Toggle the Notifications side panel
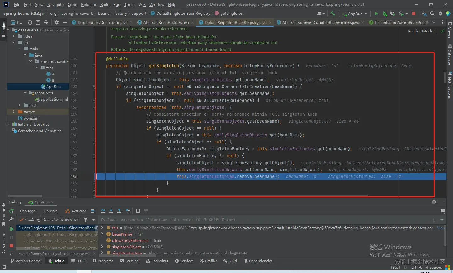The image size is (453, 273). coord(450,85)
